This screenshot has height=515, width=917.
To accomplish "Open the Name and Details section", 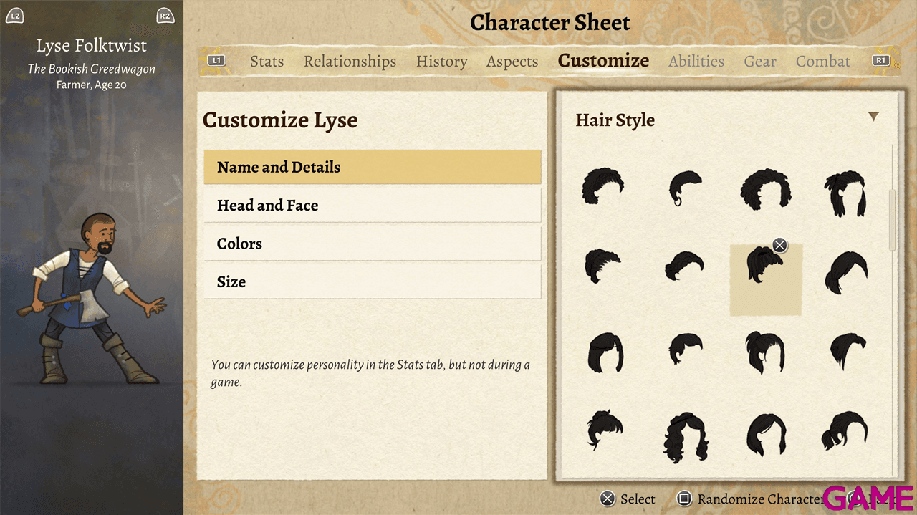I will [x=373, y=167].
